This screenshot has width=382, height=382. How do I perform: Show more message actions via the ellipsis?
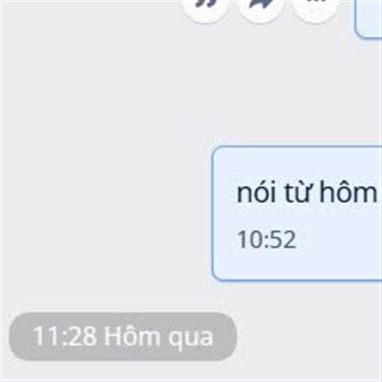(316, 7)
